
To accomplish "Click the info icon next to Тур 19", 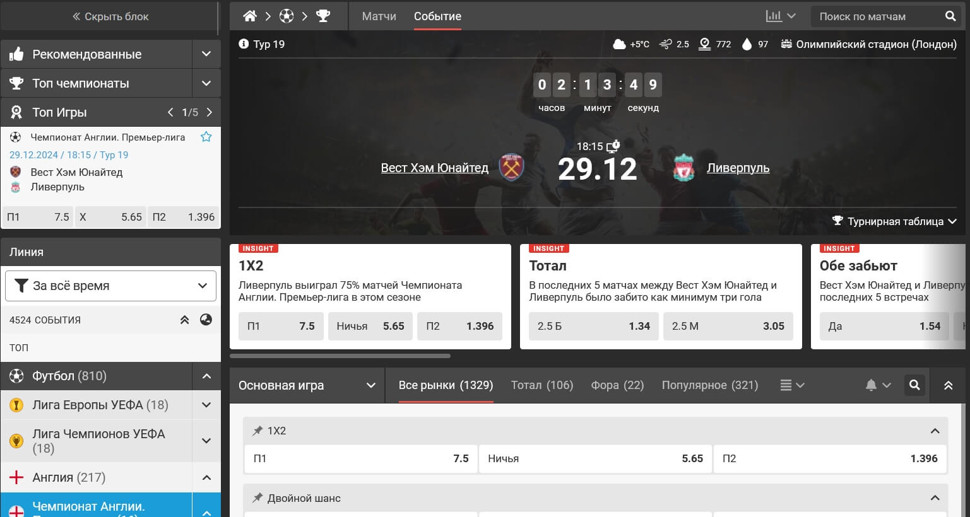I will (244, 44).
